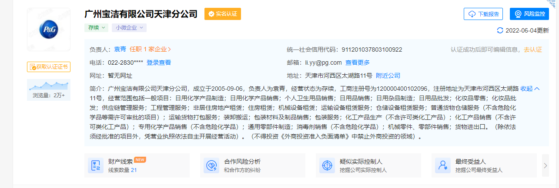Click the refresh icon beside 2022-06-04更新
The image size is (559, 188).
(x=500, y=30)
